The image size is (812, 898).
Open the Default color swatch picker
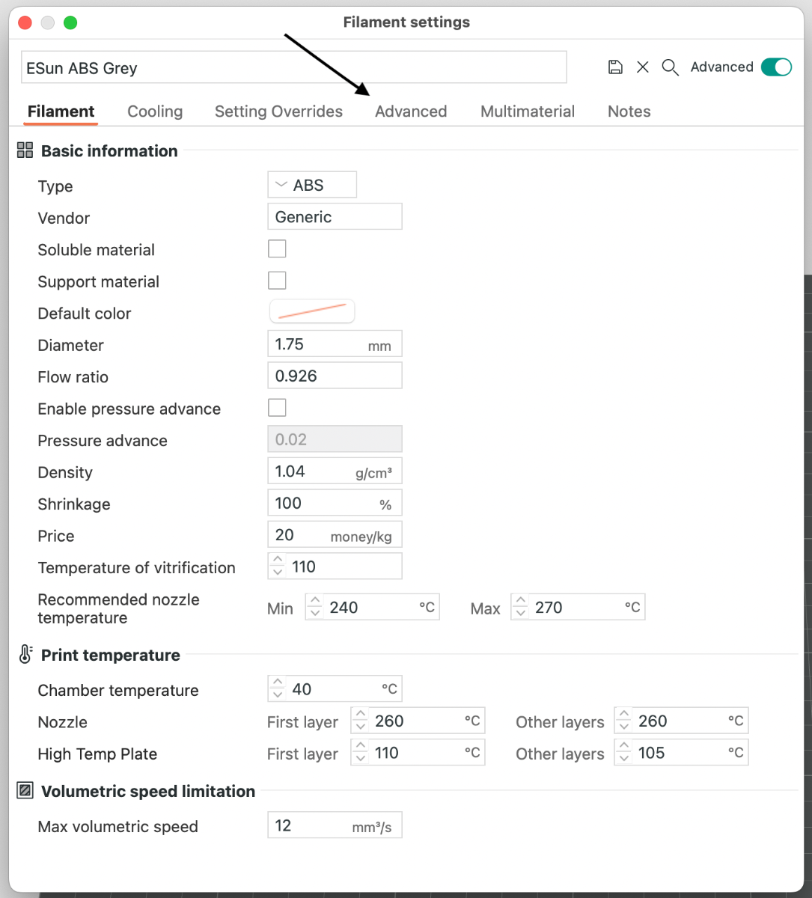312,311
